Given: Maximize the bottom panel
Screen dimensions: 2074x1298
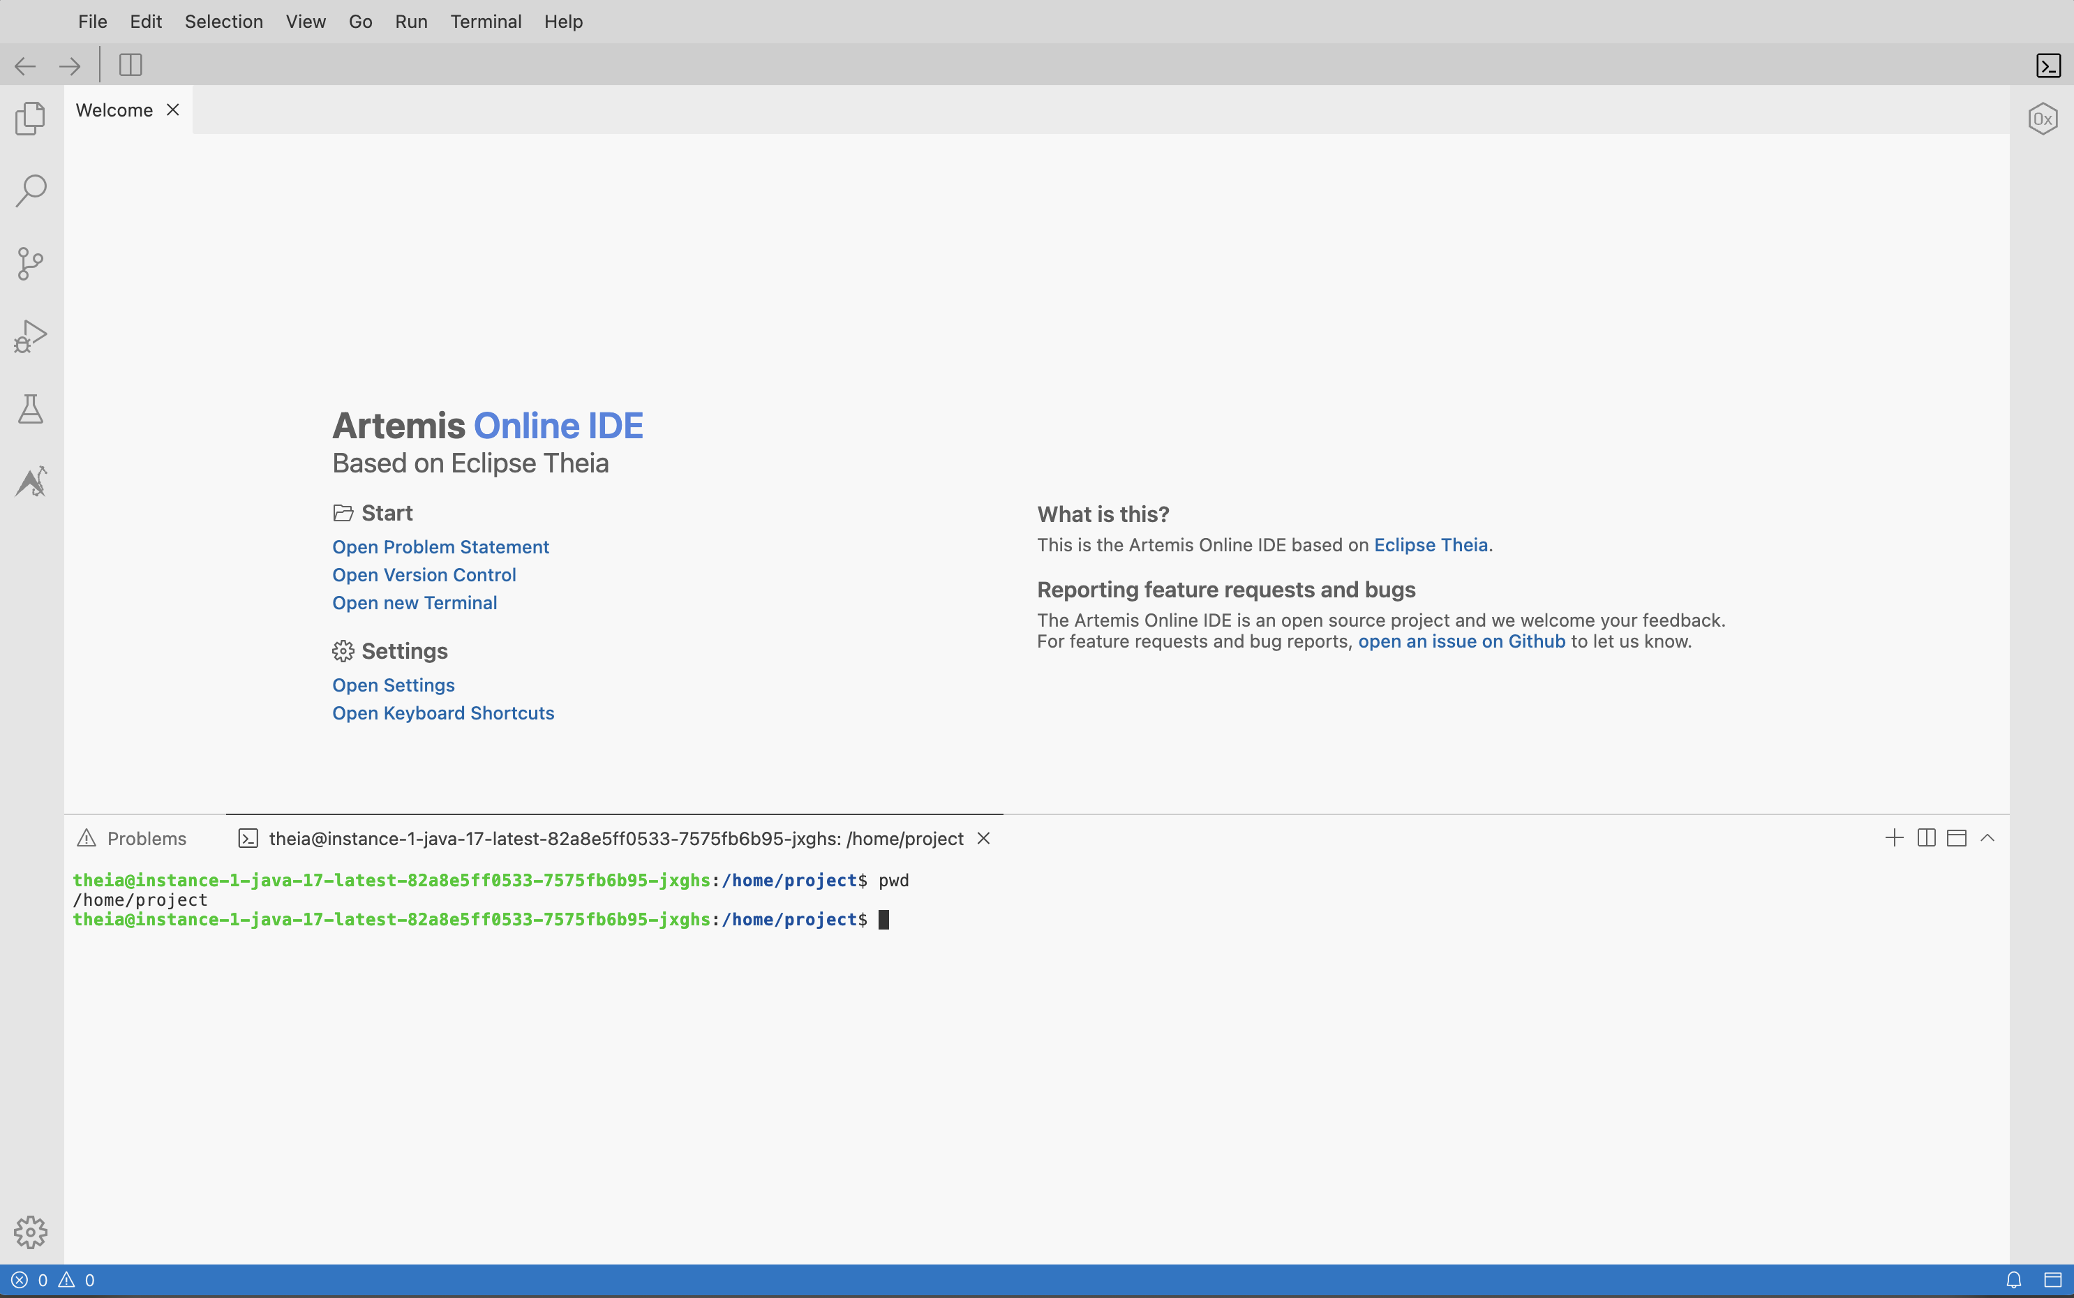Looking at the screenshot, I should tap(1956, 838).
